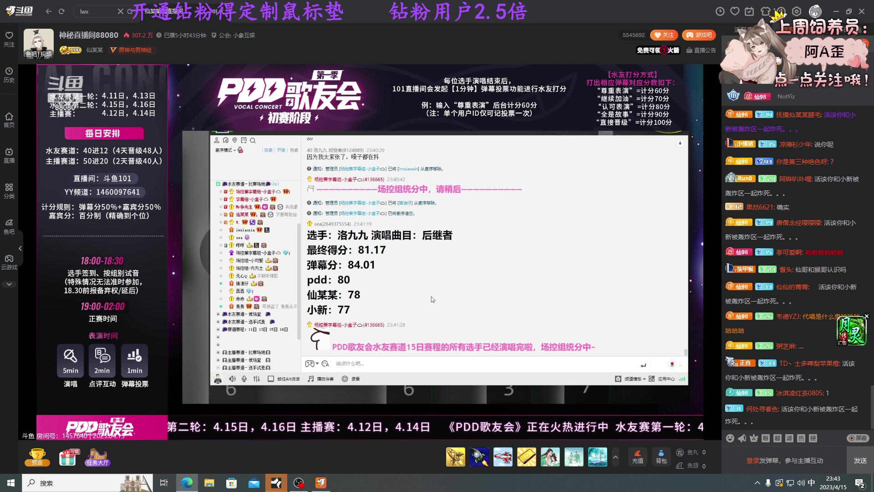The image size is (874, 492).
Task: Open the calendar check-in icon
Action: [749, 11]
